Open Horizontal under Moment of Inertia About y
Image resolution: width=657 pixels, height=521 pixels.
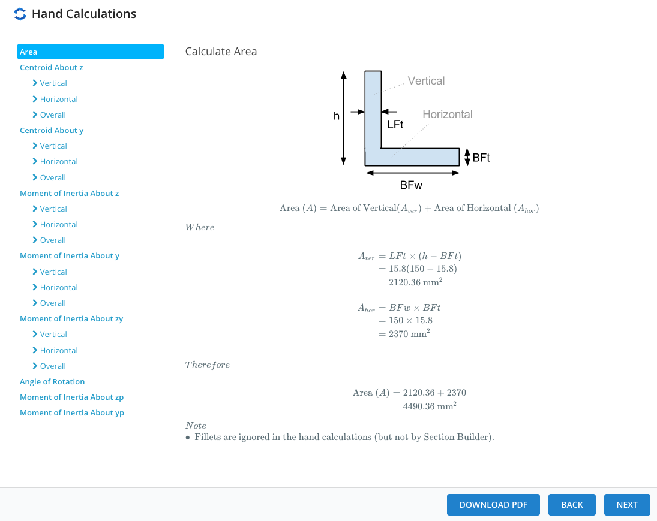pyautogui.click(x=59, y=287)
